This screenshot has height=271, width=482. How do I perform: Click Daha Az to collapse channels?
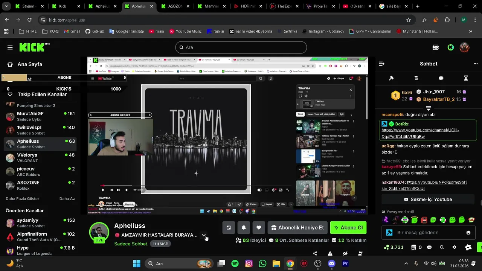(x=67, y=199)
